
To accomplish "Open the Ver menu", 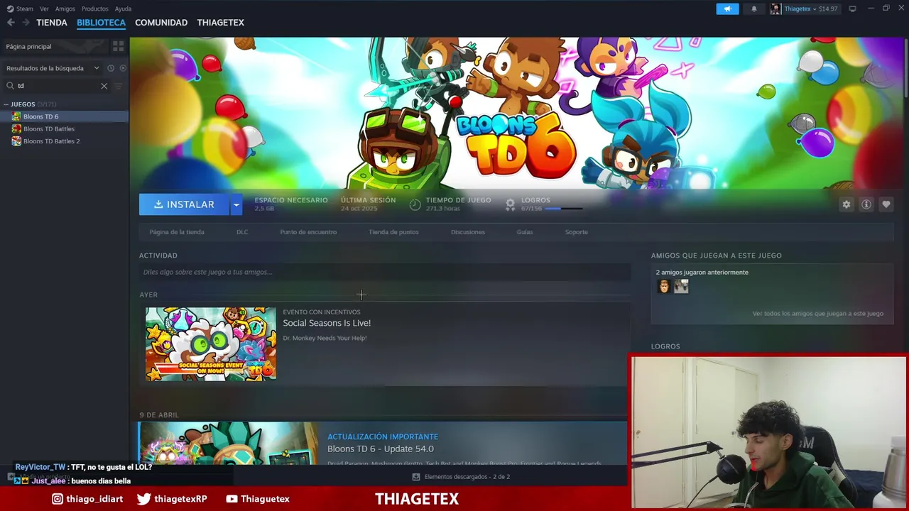I will coord(44,9).
